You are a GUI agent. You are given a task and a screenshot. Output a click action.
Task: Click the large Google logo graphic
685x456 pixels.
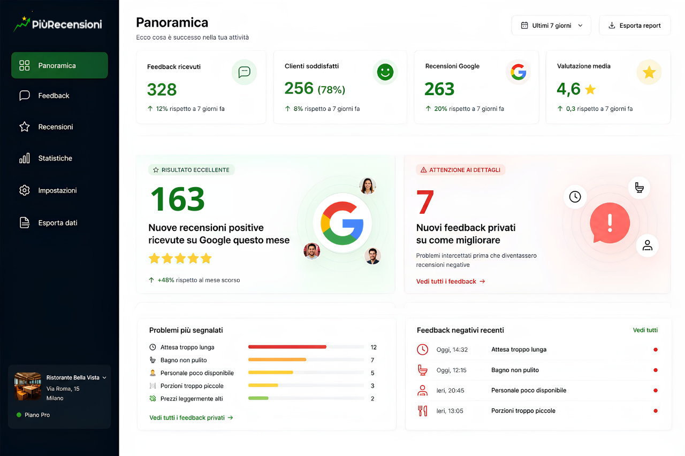point(342,223)
